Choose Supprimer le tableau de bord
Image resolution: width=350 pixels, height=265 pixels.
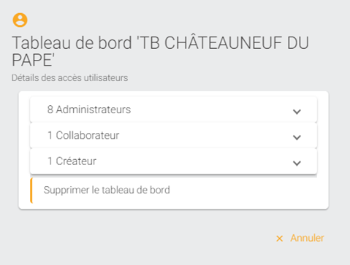[107, 191]
